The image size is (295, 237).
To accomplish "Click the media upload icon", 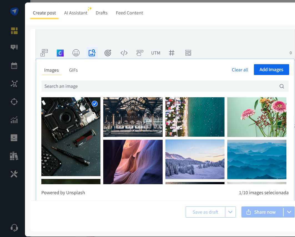I will [x=44, y=53].
